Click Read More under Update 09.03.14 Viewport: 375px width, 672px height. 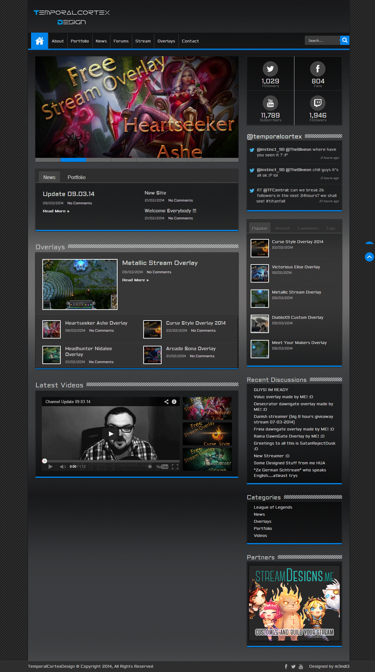coord(56,211)
